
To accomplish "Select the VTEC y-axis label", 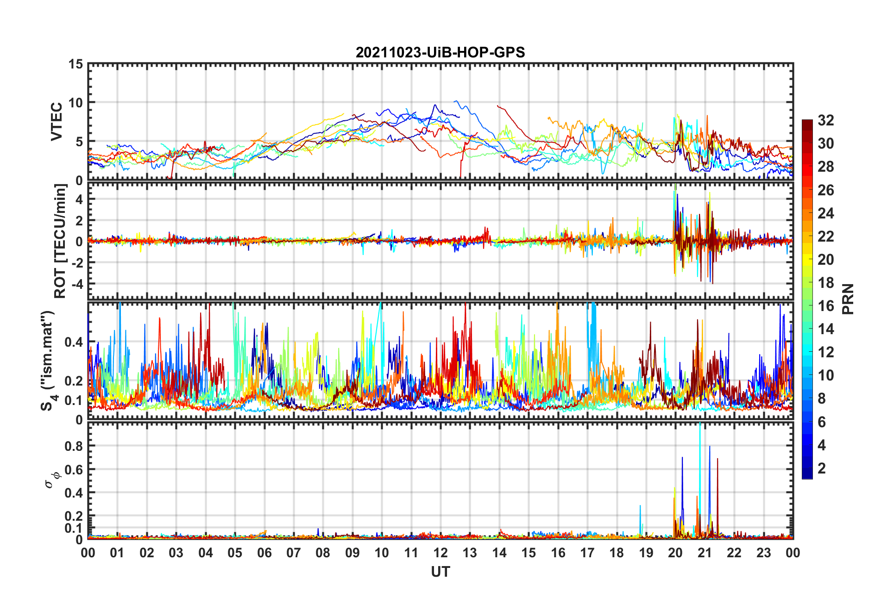I will pos(57,122).
